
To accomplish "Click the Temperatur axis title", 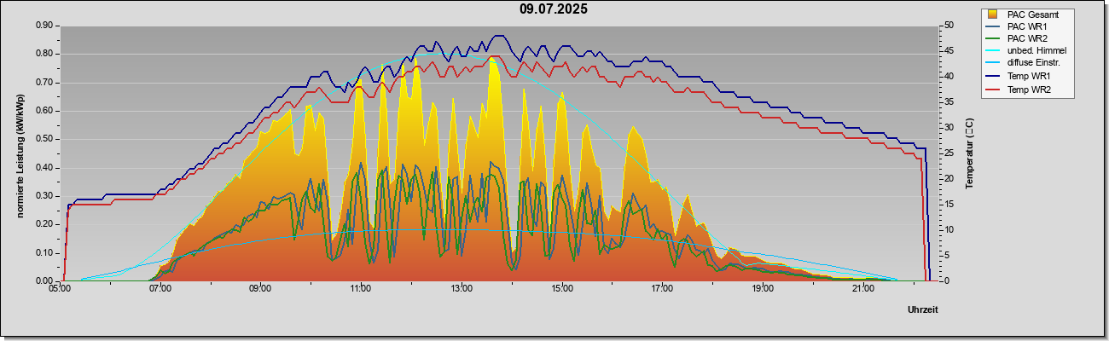I will pyautogui.click(x=969, y=153).
